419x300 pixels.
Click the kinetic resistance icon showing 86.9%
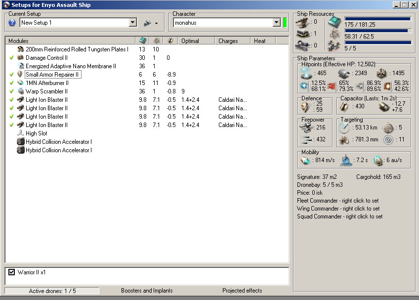360,86
